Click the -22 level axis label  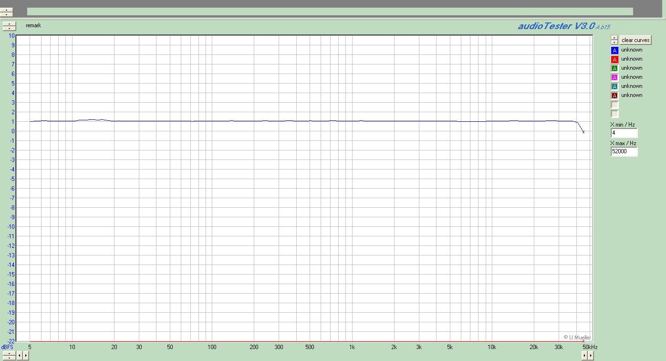tap(11, 341)
